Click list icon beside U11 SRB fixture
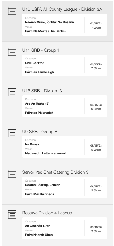 [x=12, y=52]
